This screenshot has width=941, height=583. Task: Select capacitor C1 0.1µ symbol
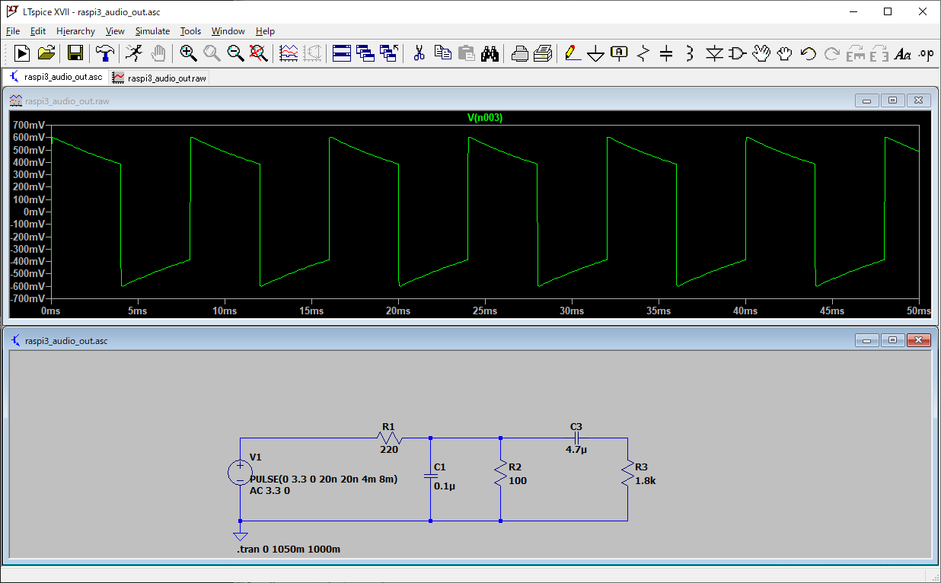[x=431, y=475]
